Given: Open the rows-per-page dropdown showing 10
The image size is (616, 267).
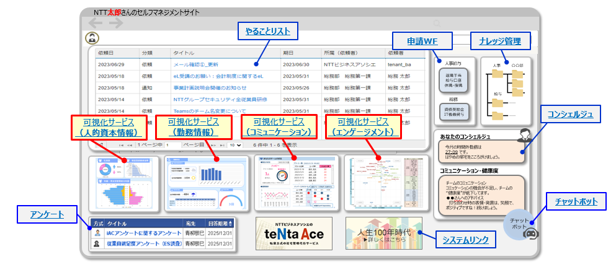Looking at the screenshot, I should click(x=234, y=144).
